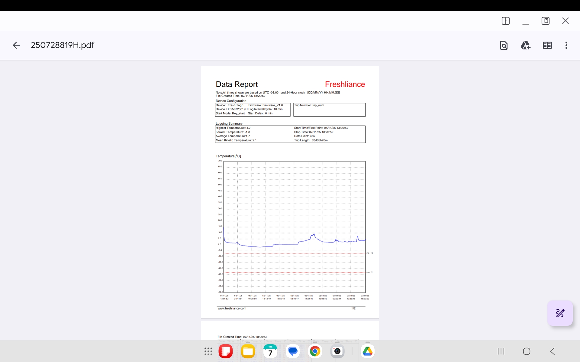
Task: Click the temperature graph on page one
Action: point(294,226)
